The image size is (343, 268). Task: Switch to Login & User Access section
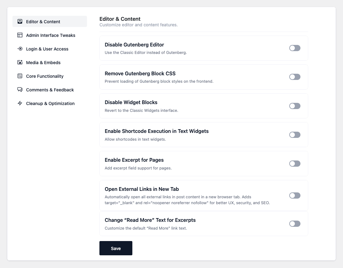(47, 49)
